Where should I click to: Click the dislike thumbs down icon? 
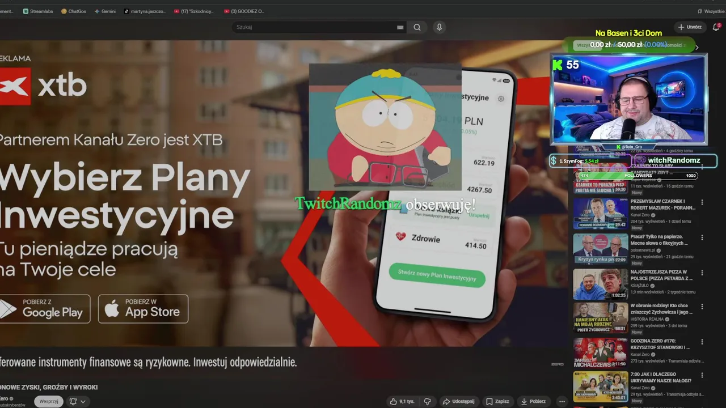[428, 401]
